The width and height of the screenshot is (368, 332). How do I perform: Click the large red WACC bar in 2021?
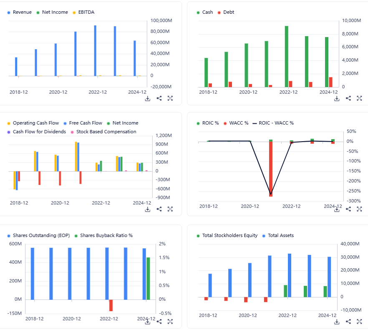271,169
